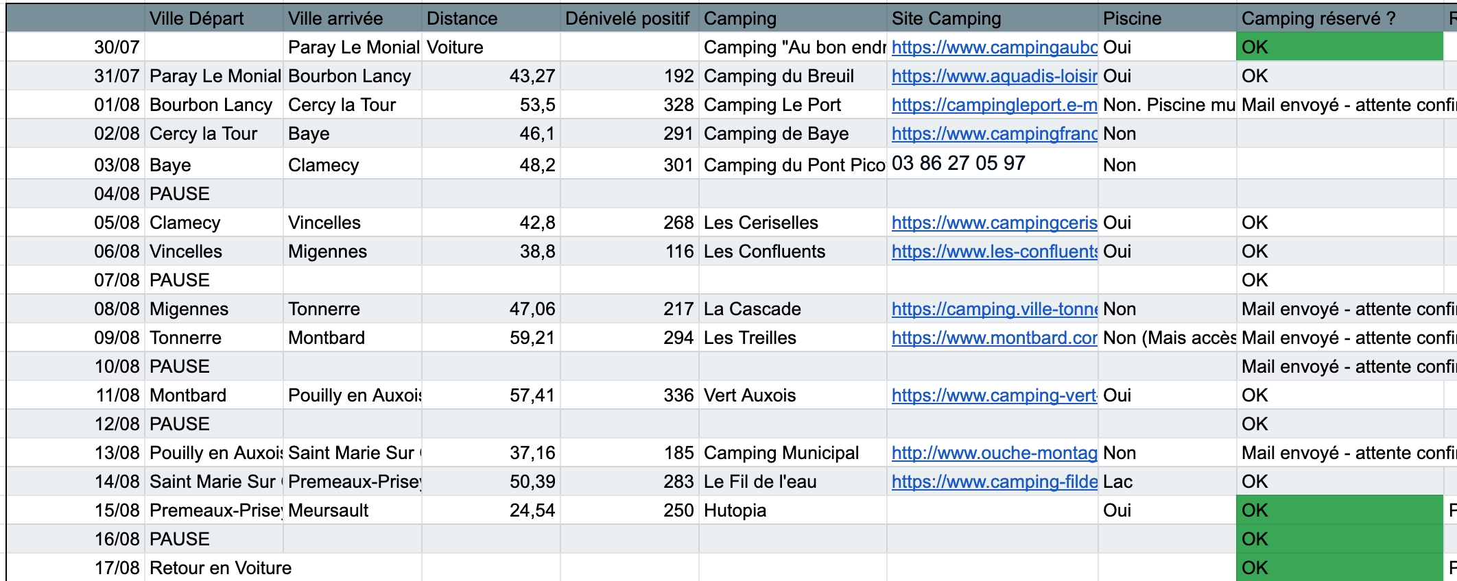Image resolution: width=1457 pixels, height=581 pixels.
Task: Select the green OK cell for 16/08
Action: 1339,539
